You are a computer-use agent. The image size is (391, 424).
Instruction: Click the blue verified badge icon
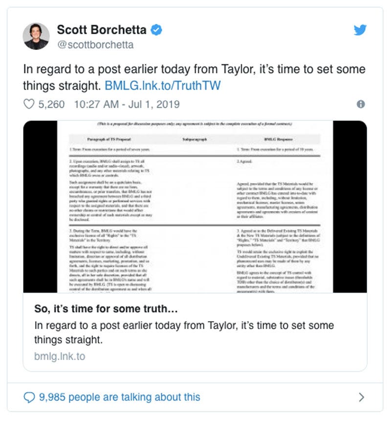click(x=156, y=30)
